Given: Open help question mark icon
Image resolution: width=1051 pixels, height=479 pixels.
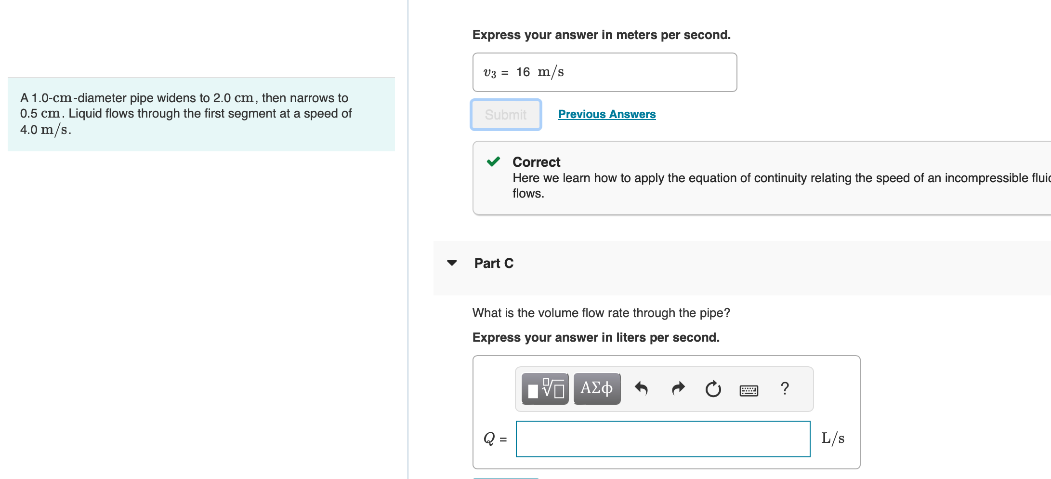Looking at the screenshot, I should tap(785, 388).
